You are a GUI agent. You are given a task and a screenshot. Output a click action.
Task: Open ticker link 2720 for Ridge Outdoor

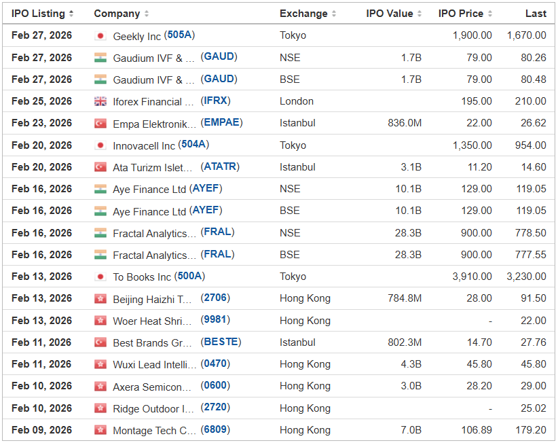pyautogui.click(x=215, y=408)
